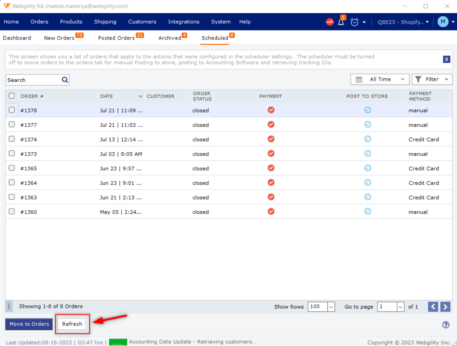Check the box for order #1373
457x346 pixels.
tap(12, 153)
